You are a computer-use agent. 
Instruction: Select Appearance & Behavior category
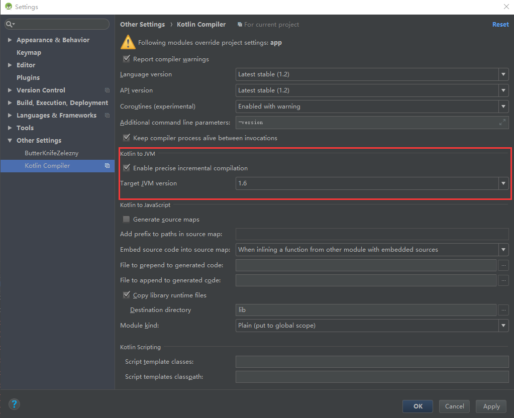[x=53, y=40]
